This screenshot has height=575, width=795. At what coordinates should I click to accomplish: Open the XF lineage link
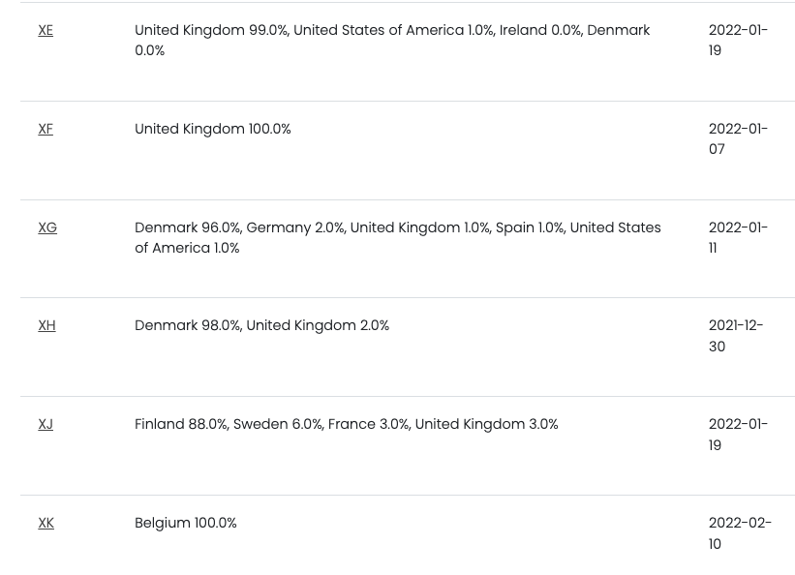pos(46,130)
